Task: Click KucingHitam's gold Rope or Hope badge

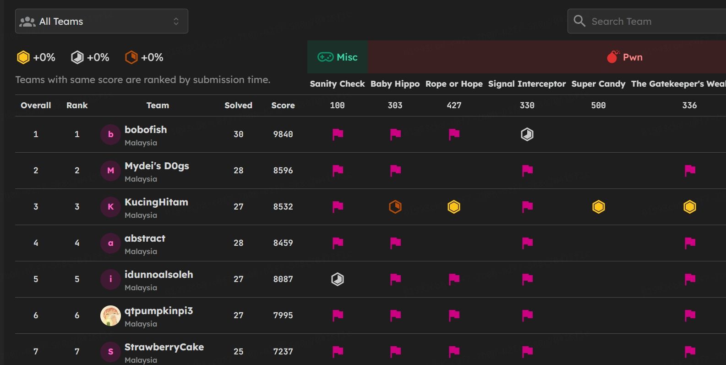Action: 454,207
